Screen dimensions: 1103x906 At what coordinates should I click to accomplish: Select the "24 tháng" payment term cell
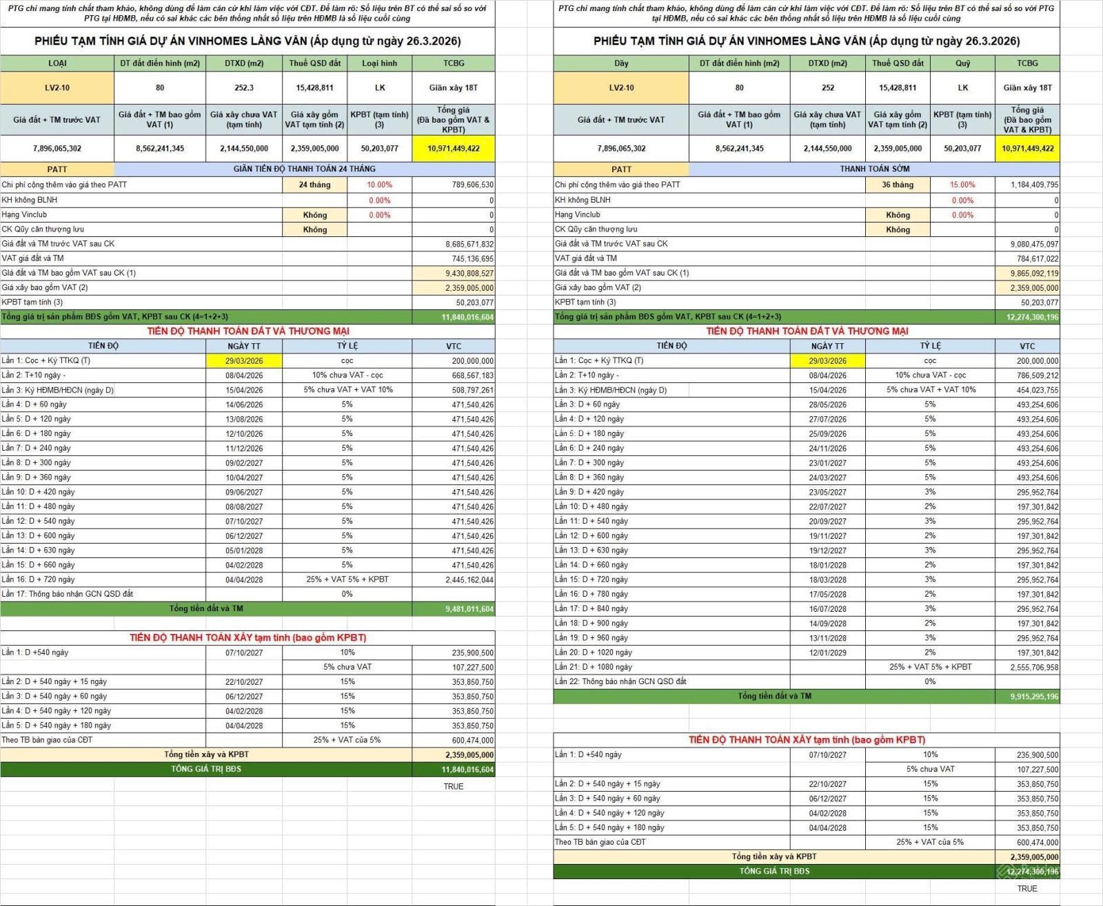(x=314, y=185)
